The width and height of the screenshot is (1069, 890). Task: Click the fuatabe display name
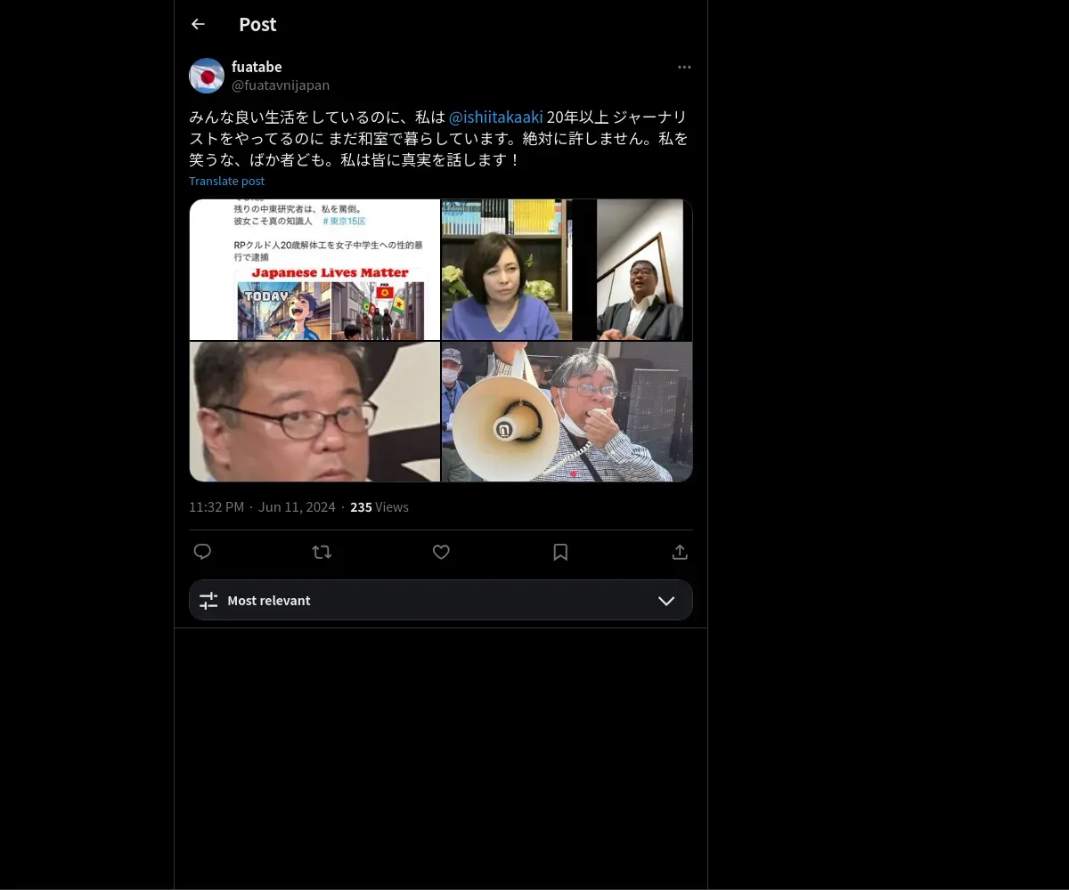tap(257, 67)
